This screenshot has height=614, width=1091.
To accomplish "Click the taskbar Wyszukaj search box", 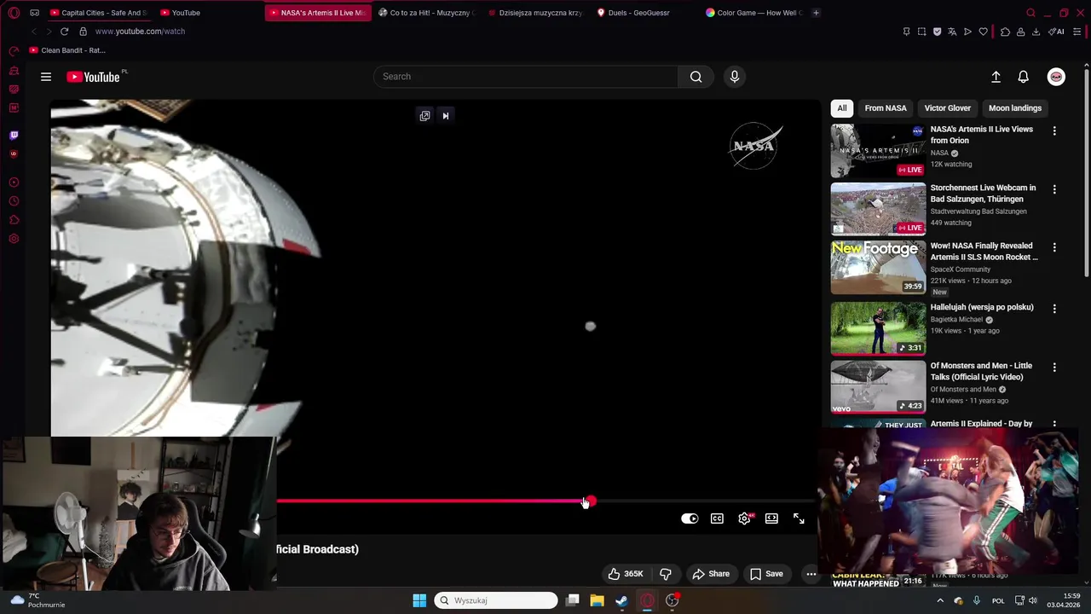I will [496, 600].
